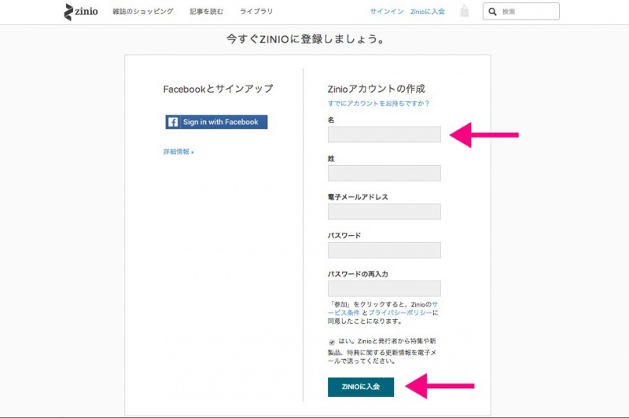Screen dimensions: 629x418
Task: Expand the 詳細情報 link under Facebook
Action: 178,152
